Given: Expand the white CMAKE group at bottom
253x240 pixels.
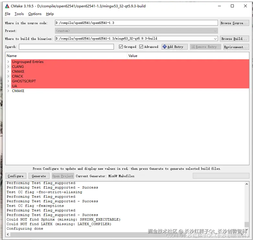Looking at the screenshot, I should click(x=8, y=91).
